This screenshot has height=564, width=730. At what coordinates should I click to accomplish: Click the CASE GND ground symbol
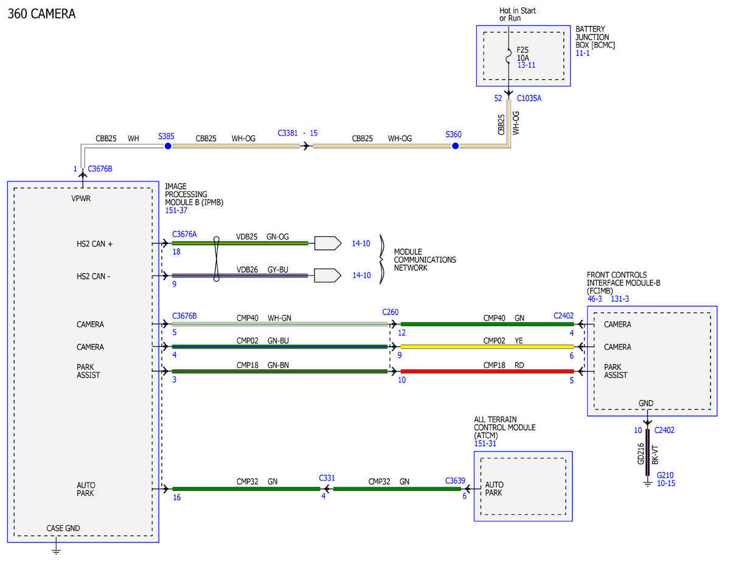coord(56,551)
